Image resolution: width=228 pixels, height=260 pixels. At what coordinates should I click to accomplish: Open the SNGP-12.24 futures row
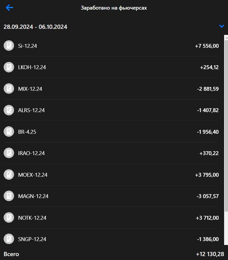[111, 239]
